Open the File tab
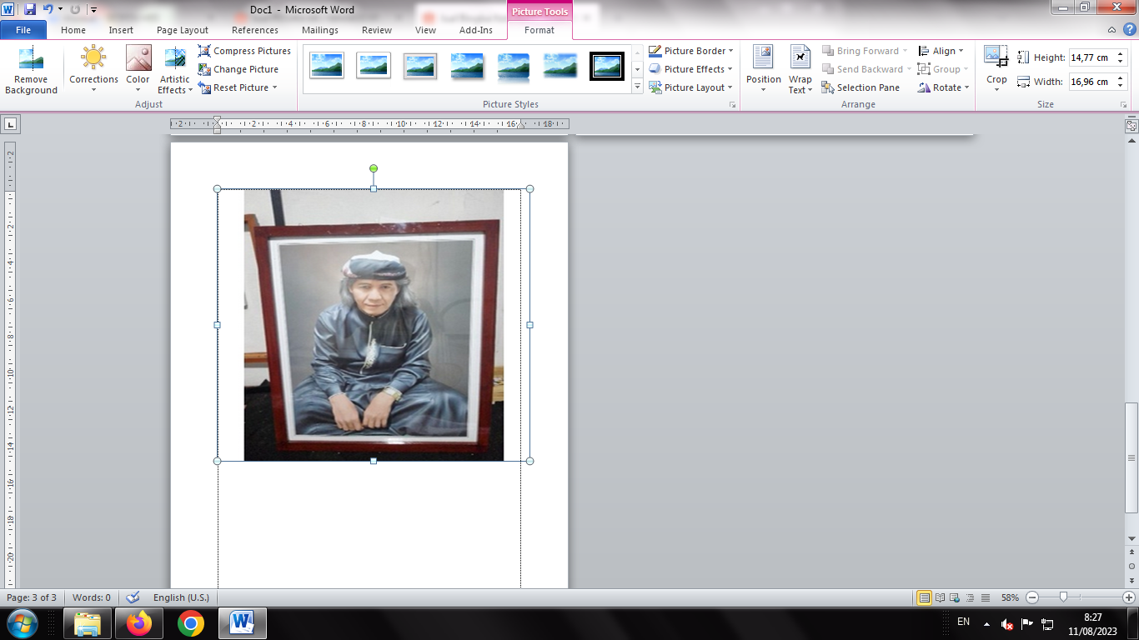Image resolution: width=1139 pixels, height=640 pixels. click(x=23, y=30)
